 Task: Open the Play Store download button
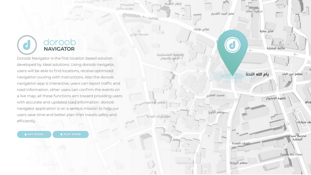(x=70, y=134)
